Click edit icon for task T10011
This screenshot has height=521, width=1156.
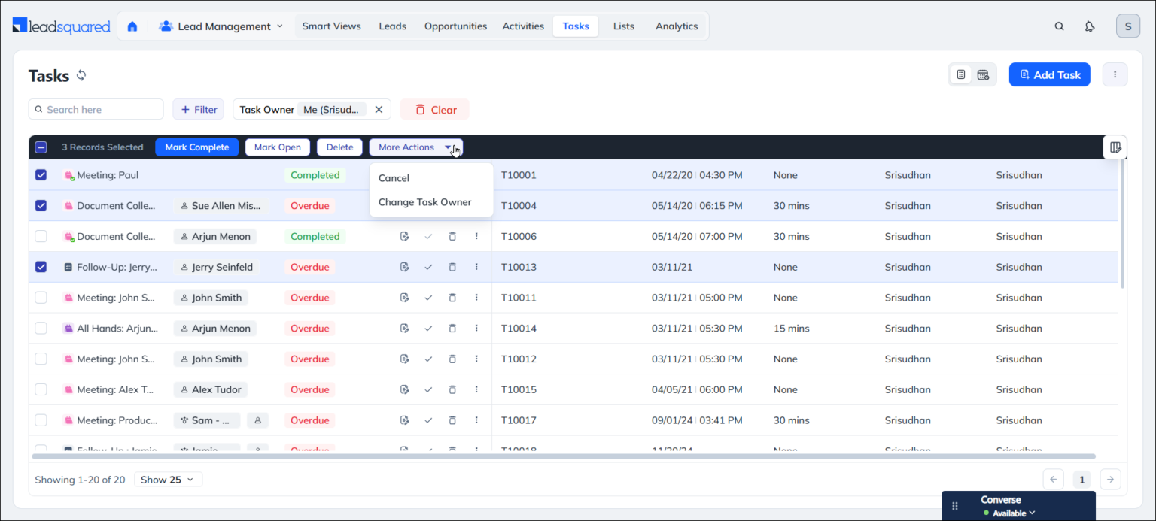coord(404,298)
